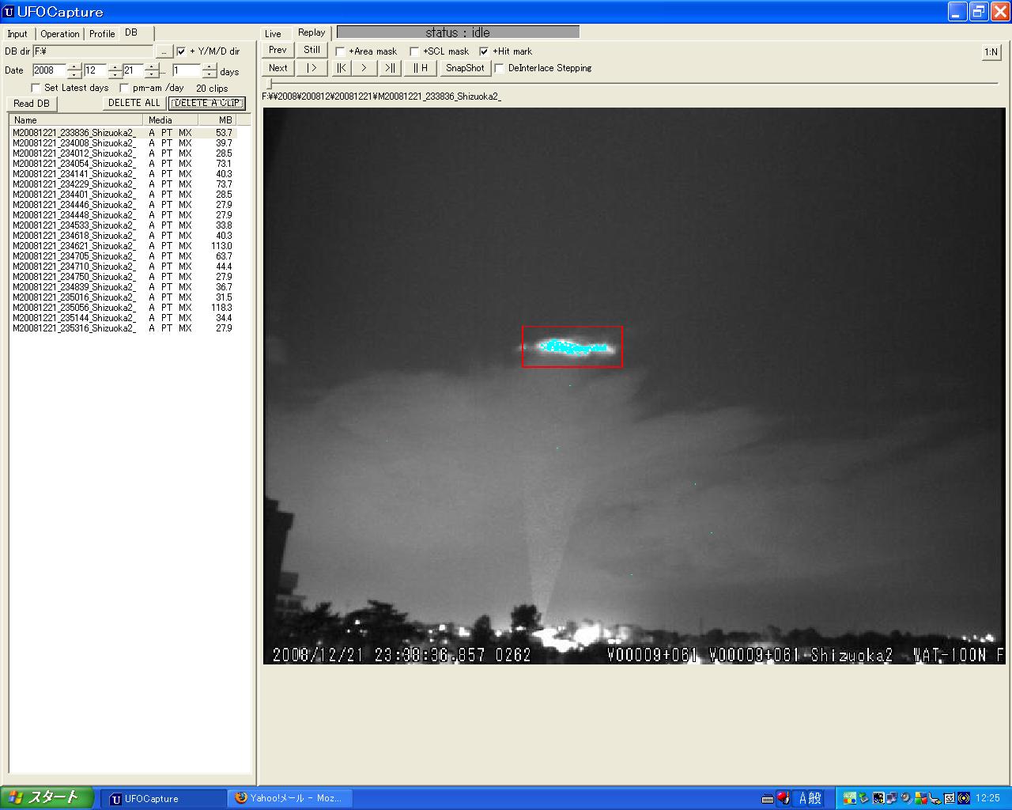Open the DB dir browse button
This screenshot has width=1012, height=810.
pyautogui.click(x=164, y=51)
